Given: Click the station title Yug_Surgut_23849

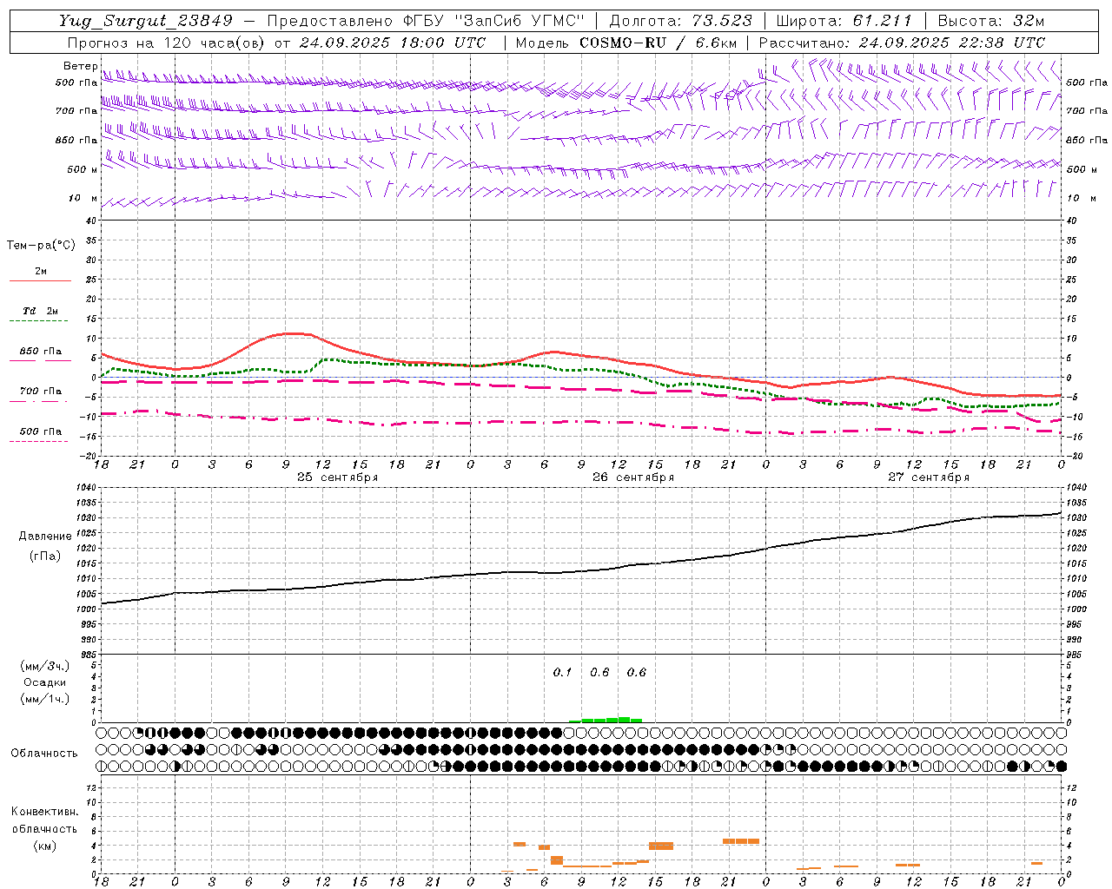Looking at the screenshot, I should tap(147, 21).
